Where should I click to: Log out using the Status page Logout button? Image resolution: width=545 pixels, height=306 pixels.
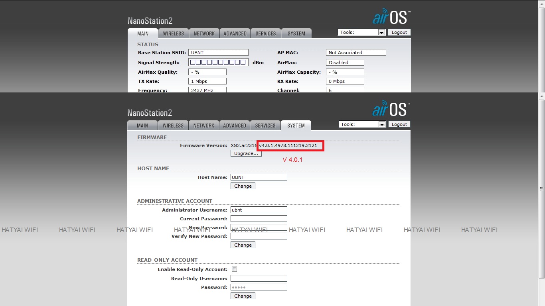399,32
